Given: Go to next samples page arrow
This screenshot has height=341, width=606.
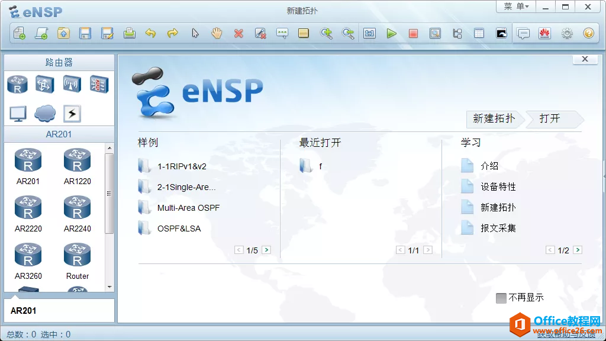Looking at the screenshot, I should point(266,250).
